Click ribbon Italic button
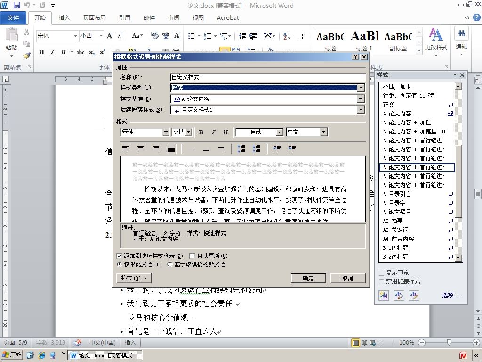 (x=53, y=52)
